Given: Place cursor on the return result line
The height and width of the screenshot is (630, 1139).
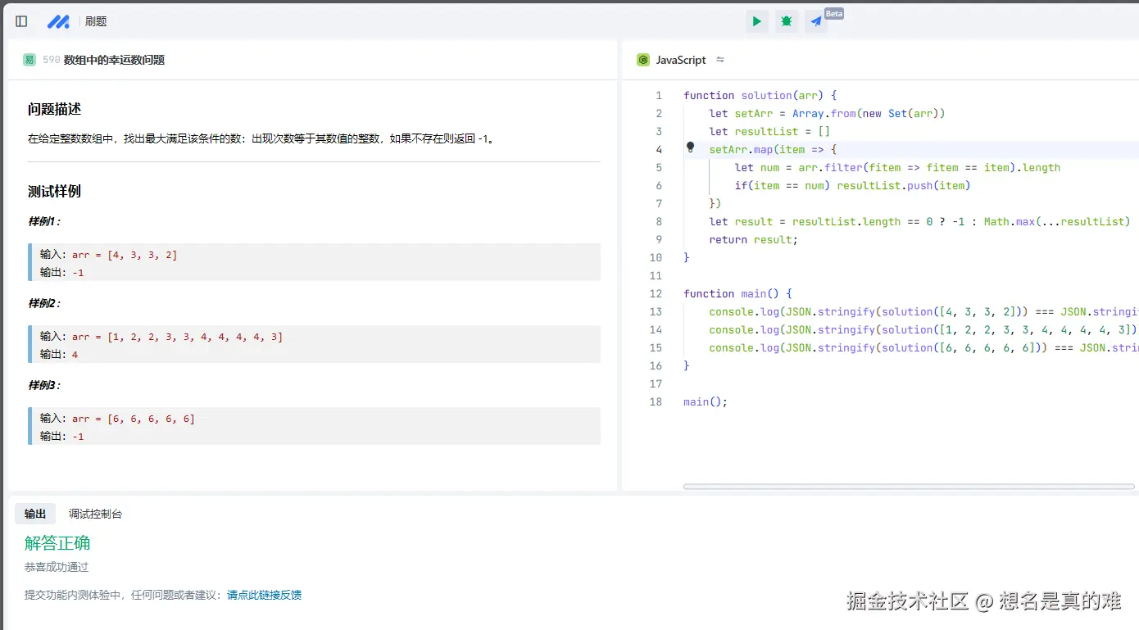Looking at the screenshot, I should pyautogui.click(x=753, y=239).
